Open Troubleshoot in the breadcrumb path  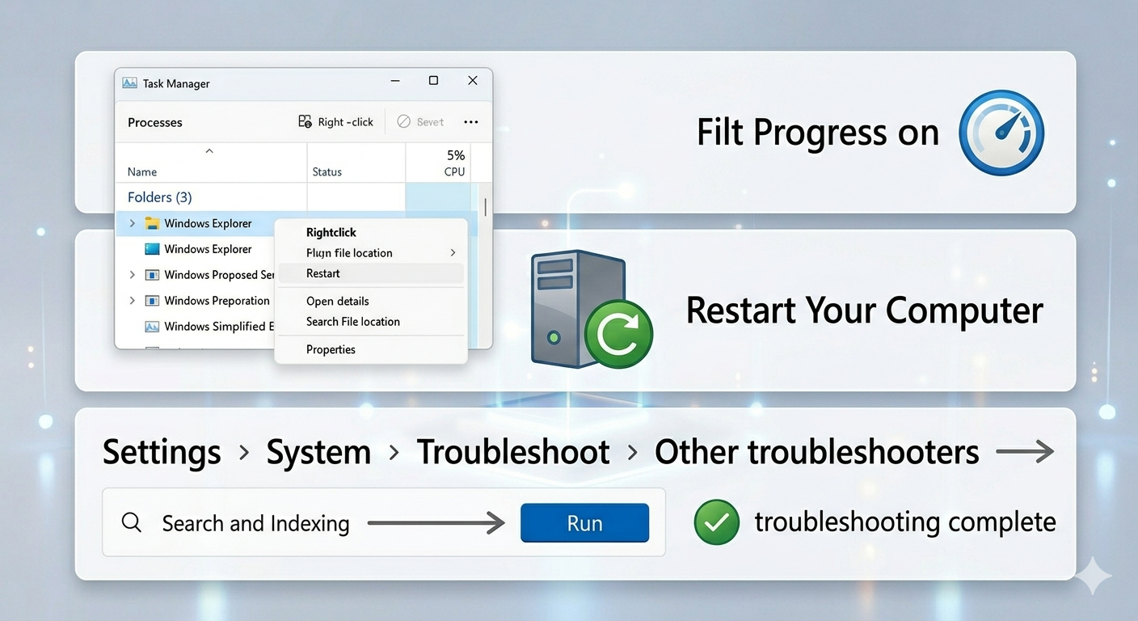(513, 452)
